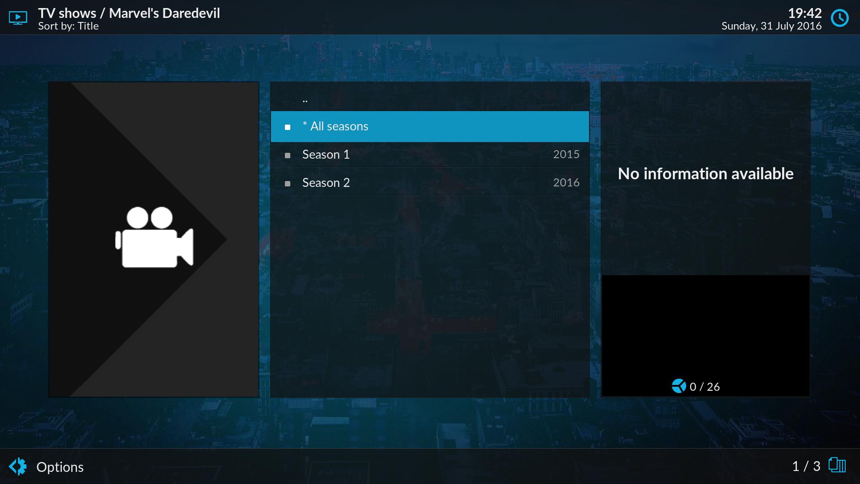The image size is (860, 484).
Task: Click the 'TV shows / Marvel's Daredevil' breadcrumb
Action: coord(129,13)
